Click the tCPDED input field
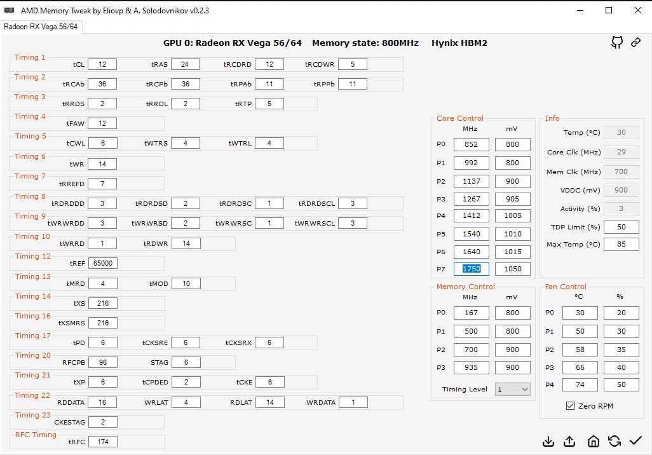Screen dimensions: 652x455 click(186, 382)
